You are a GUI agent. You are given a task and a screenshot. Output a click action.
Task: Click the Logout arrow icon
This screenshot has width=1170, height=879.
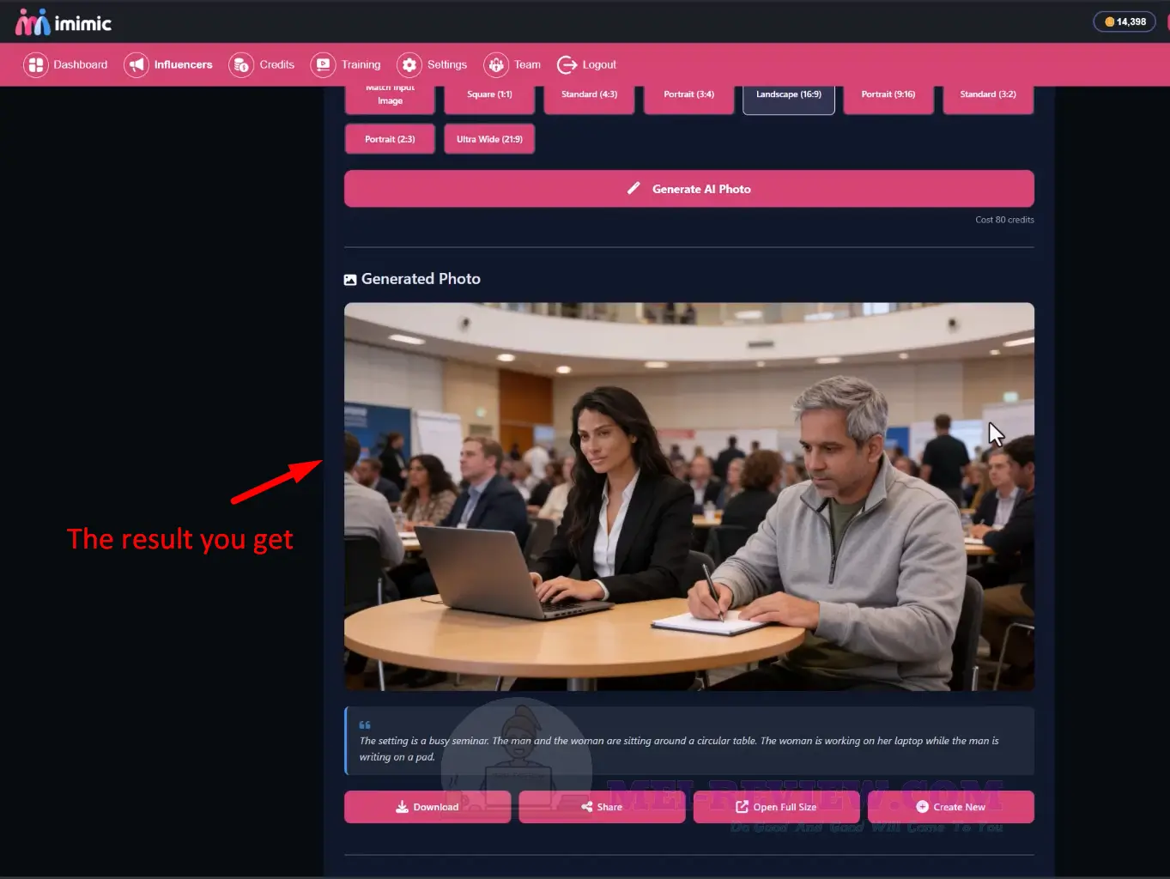click(x=567, y=64)
